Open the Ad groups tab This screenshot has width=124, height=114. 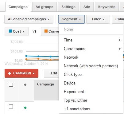(x=45, y=7)
